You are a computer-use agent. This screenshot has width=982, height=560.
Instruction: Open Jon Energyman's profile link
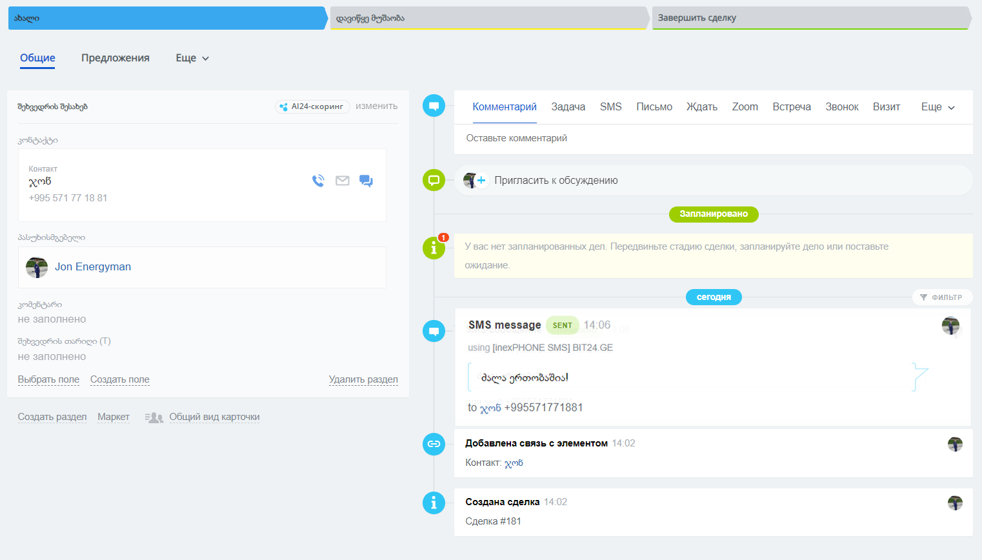click(93, 267)
